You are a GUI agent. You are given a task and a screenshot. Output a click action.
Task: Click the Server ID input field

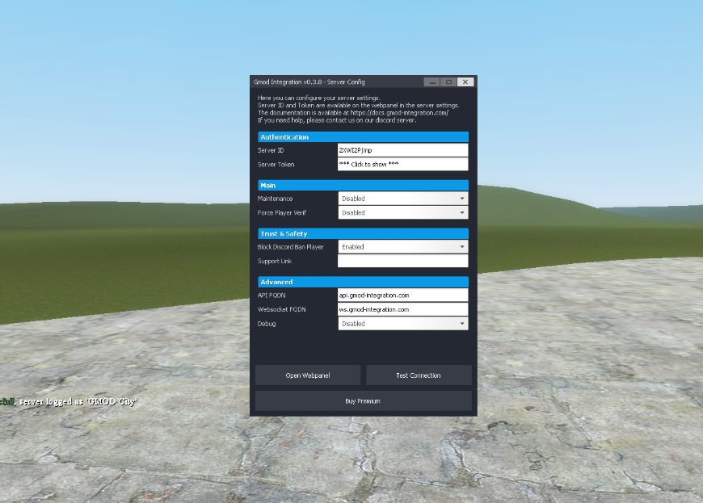point(402,150)
